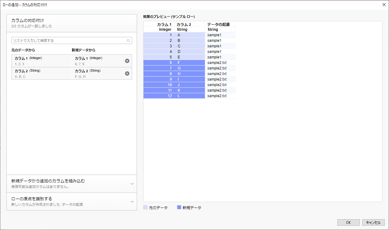Select preview cell with letter A
The height and width of the screenshot is (230, 389).
(190, 35)
